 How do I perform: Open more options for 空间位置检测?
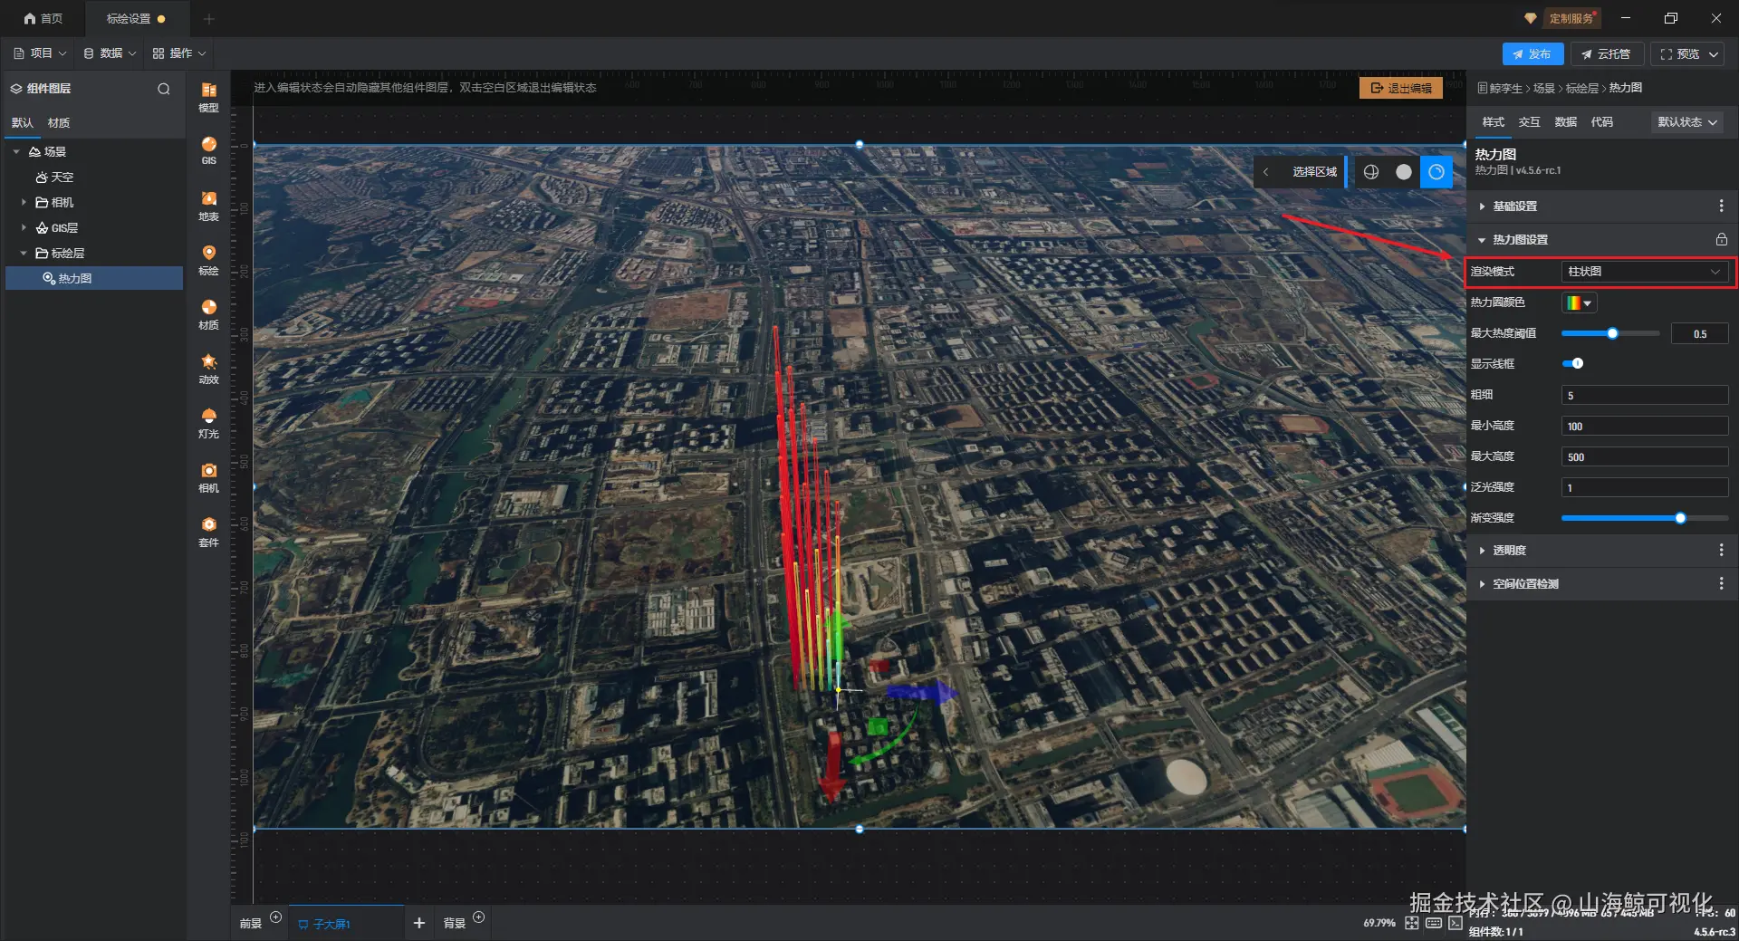tap(1721, 584)
